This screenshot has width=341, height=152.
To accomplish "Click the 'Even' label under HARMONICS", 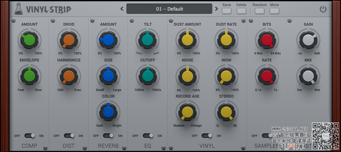I will (77, 90).
